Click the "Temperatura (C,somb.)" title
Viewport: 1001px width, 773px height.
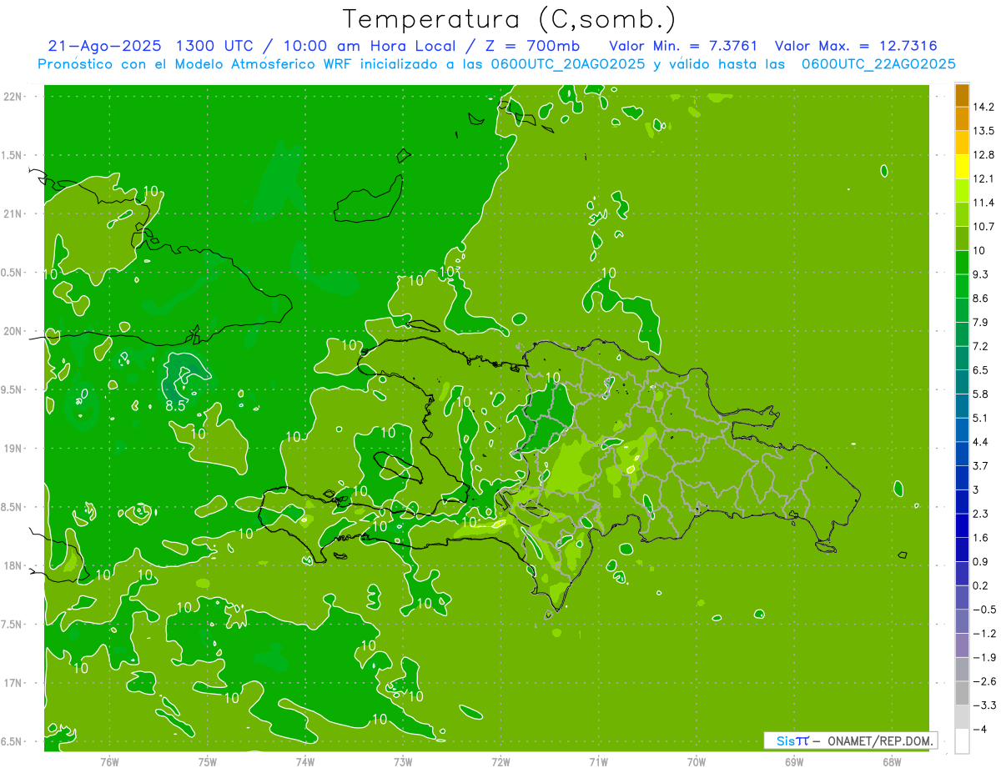coord(510,19)
